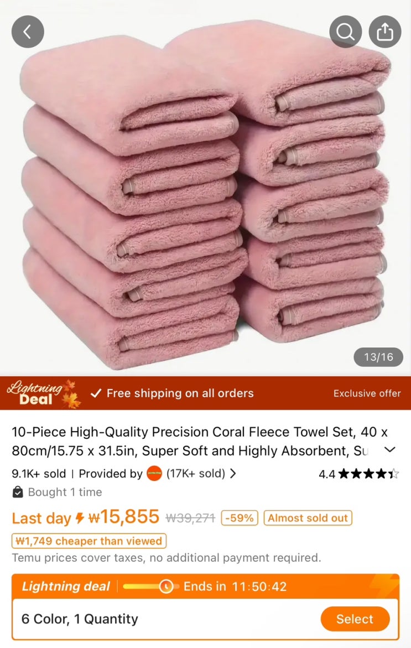Tap the lightning bolt next to price

[x=80, y=518]
